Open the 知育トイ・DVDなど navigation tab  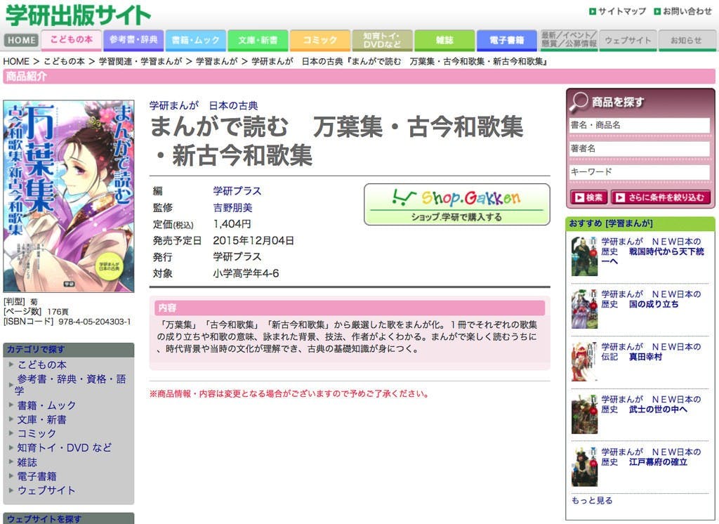coord(382,40)
